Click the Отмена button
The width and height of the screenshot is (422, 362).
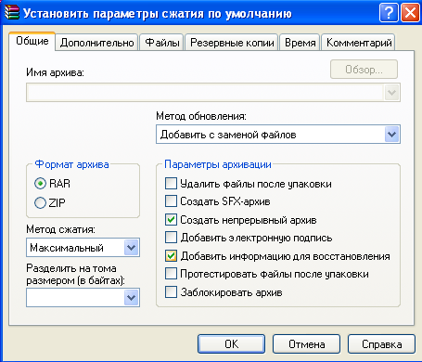coord(306,343)
